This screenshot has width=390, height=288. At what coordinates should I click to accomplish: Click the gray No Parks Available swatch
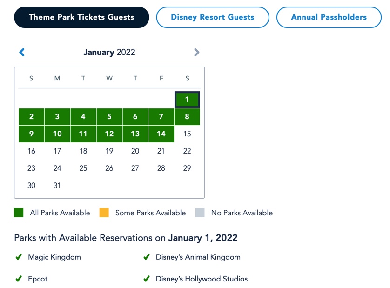coord(200,213)
